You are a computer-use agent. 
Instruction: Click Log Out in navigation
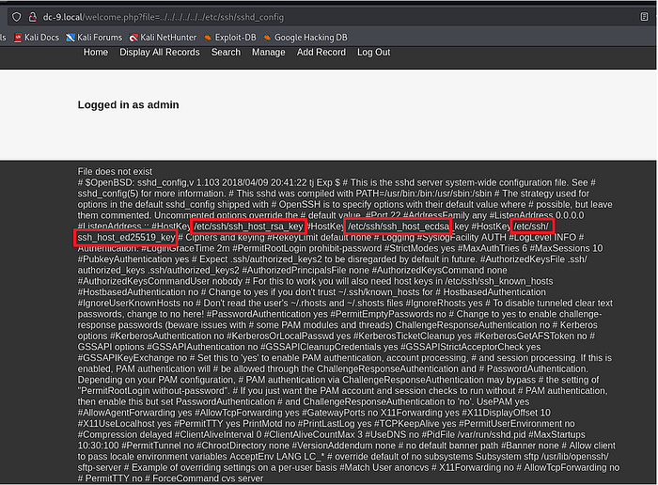point(373,53)
